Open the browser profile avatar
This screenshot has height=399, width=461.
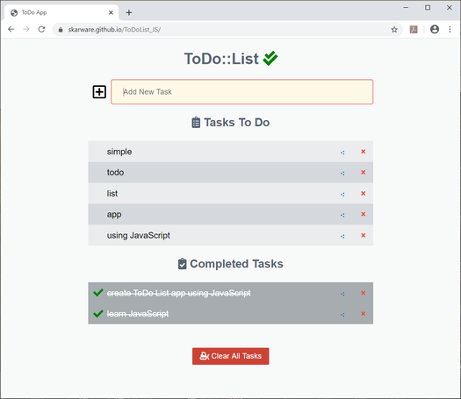(435, 29)
